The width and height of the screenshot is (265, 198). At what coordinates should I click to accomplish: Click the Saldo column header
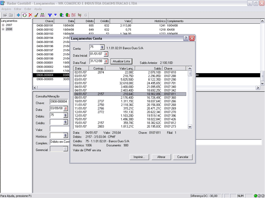coord(158,68)
